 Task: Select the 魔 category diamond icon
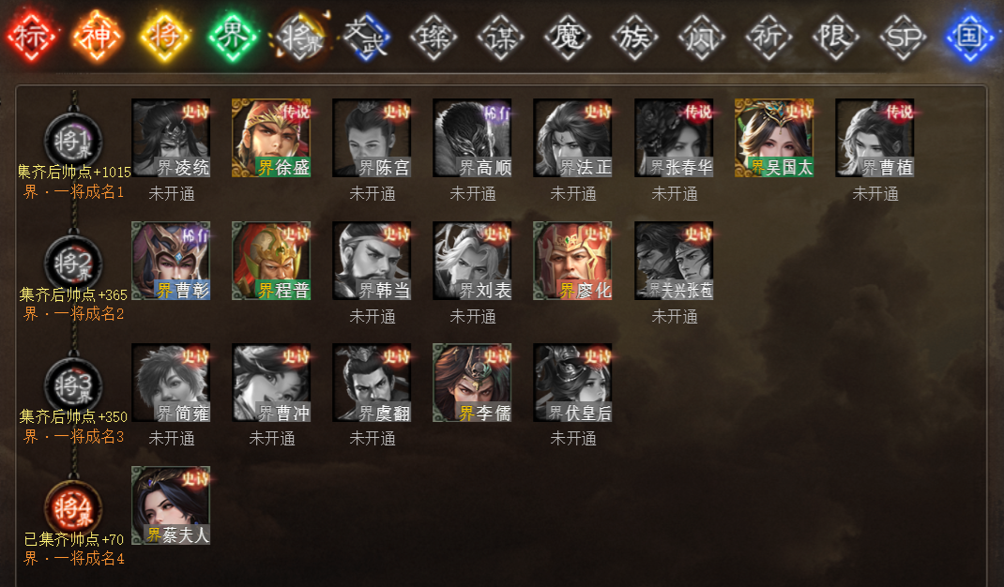(x=568, y=37)
